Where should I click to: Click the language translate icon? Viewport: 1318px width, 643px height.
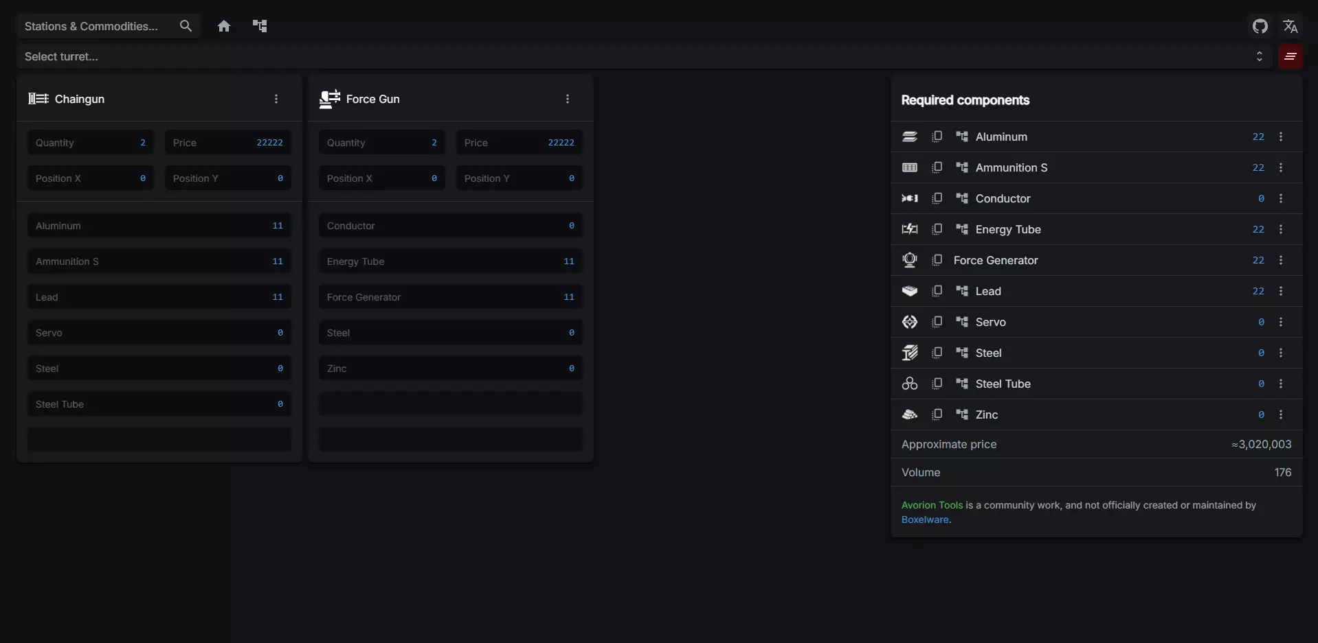point(1290,26)
